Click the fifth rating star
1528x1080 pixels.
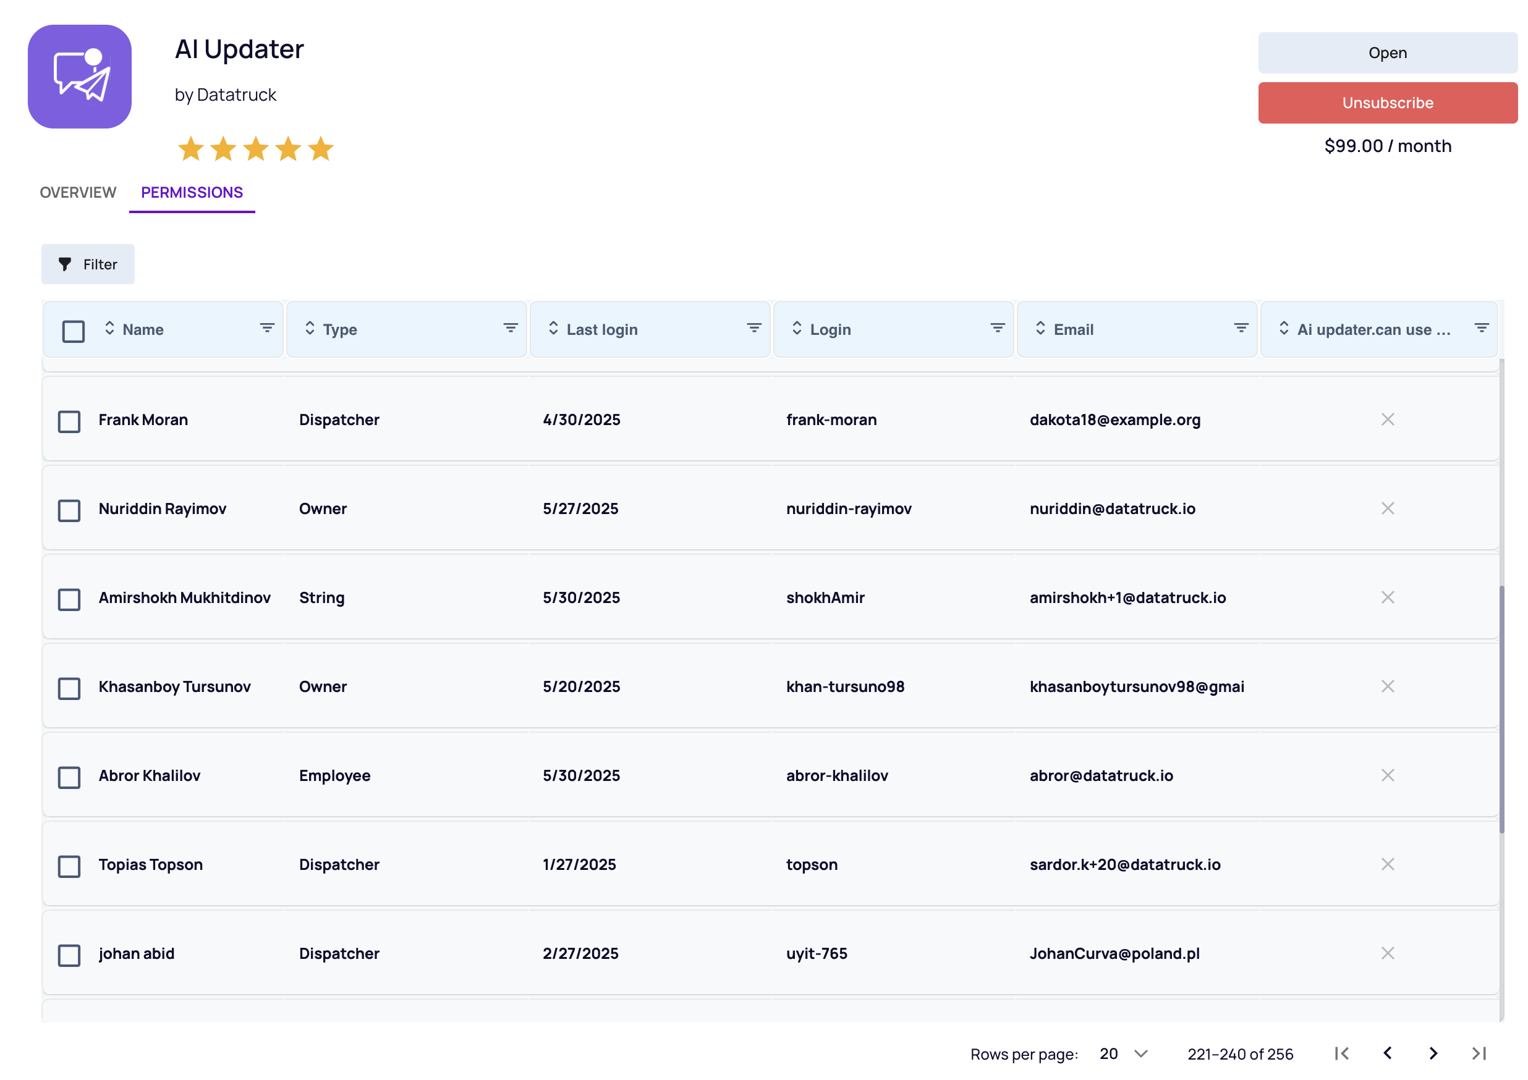(321, 149)
